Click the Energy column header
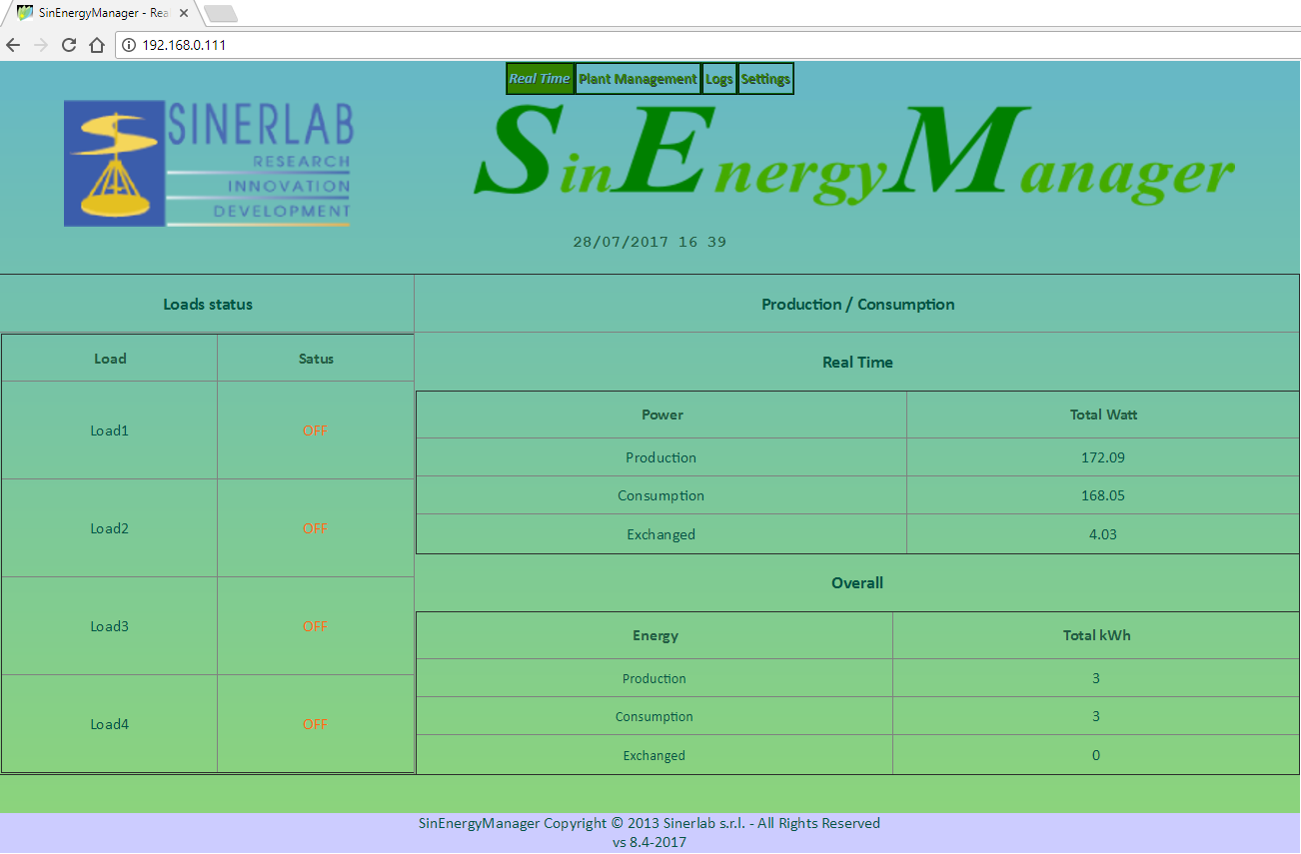The width and height of the screenshot is (1301, 854). pyautogui.click(x=655, y=635)
